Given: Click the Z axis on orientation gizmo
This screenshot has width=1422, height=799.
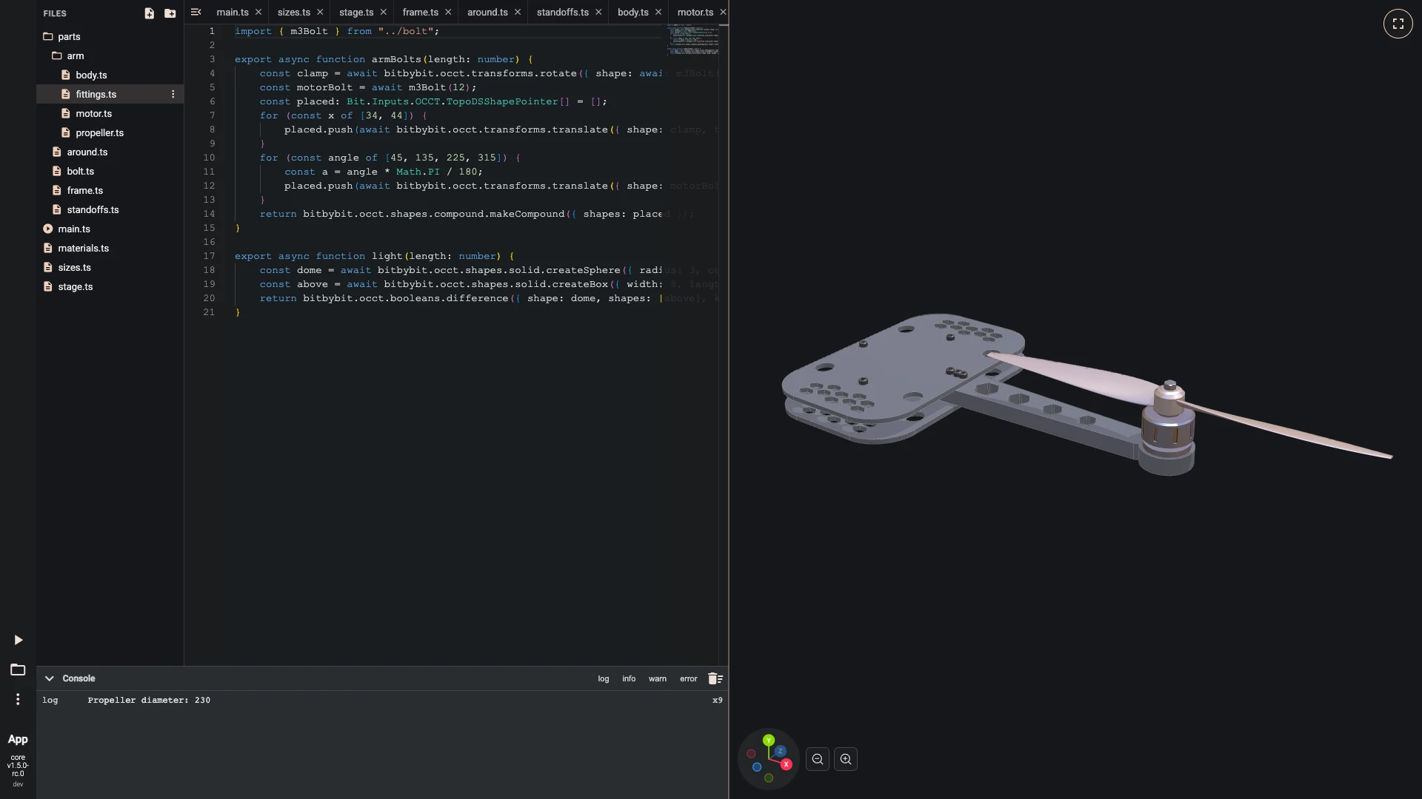Looking at the screenshot, I should pos(780,751).
